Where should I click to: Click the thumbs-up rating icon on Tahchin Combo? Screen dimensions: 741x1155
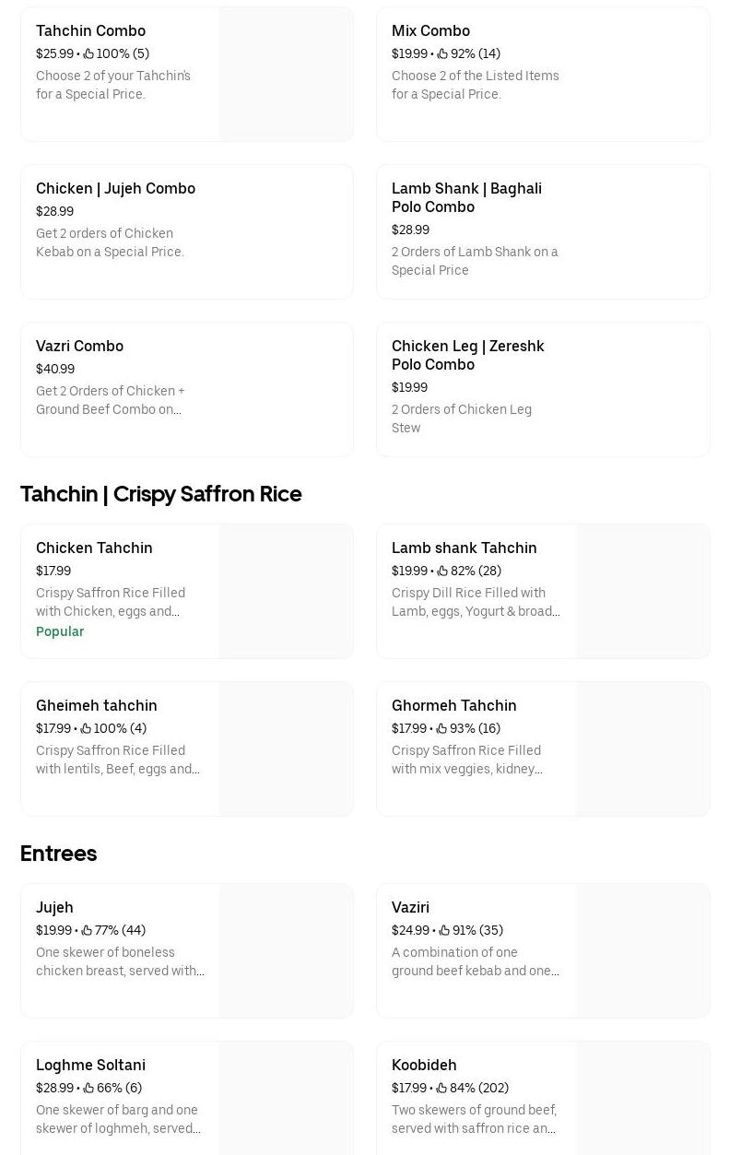point(88,53)
